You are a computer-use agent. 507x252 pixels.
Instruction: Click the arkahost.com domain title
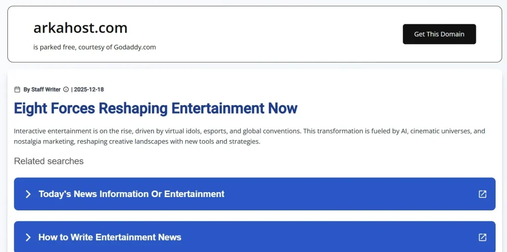point(80,28)
